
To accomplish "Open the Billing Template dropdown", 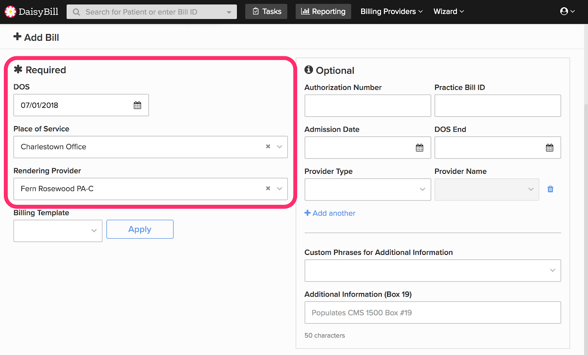I will [58, 231].
